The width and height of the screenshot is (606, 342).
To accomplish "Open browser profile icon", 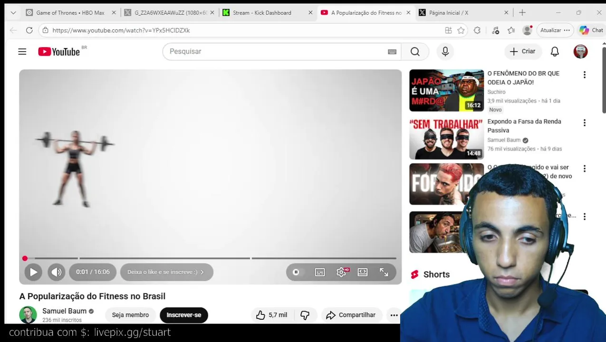I will [x=527, y=30].
